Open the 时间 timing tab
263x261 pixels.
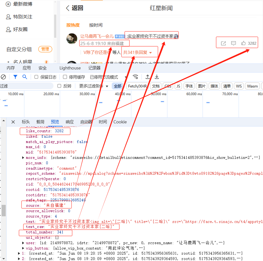click(x=103, y=122)
